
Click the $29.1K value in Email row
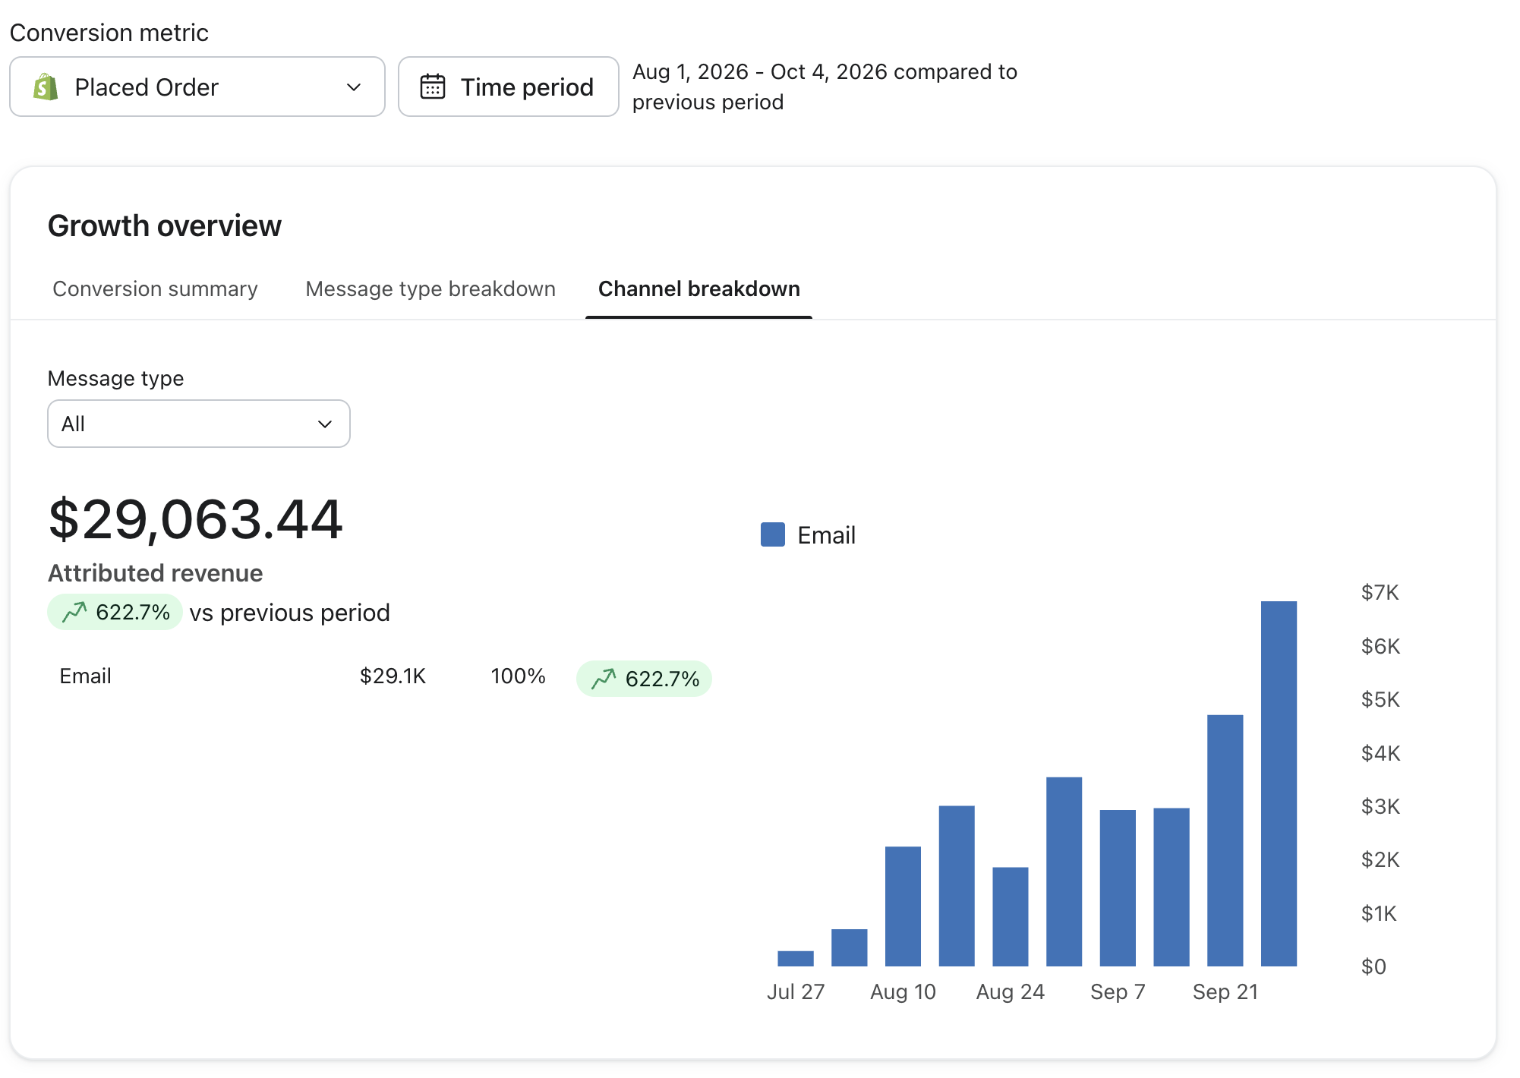(393, 676)
